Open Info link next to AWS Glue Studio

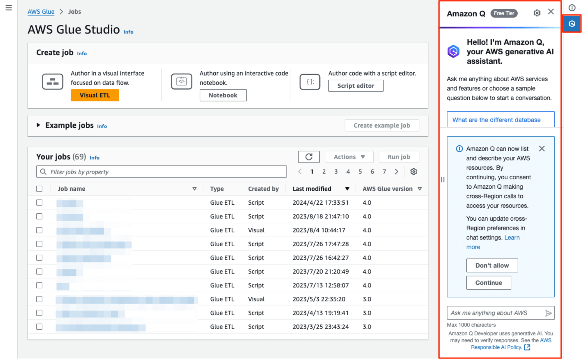[128, 32]
